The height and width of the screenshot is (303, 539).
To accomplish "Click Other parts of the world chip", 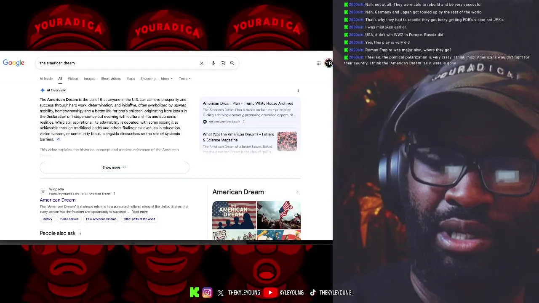I will pyautogui.click(x=139, y=219).
